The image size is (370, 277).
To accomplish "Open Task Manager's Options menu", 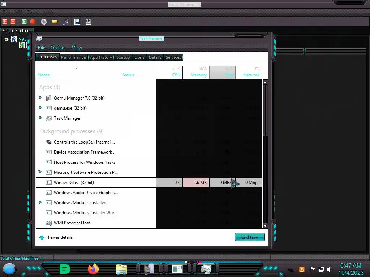I will 59,48.
